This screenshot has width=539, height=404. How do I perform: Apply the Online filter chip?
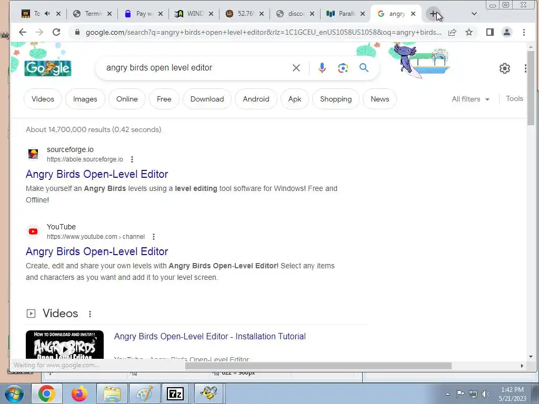tap(127, 99)
